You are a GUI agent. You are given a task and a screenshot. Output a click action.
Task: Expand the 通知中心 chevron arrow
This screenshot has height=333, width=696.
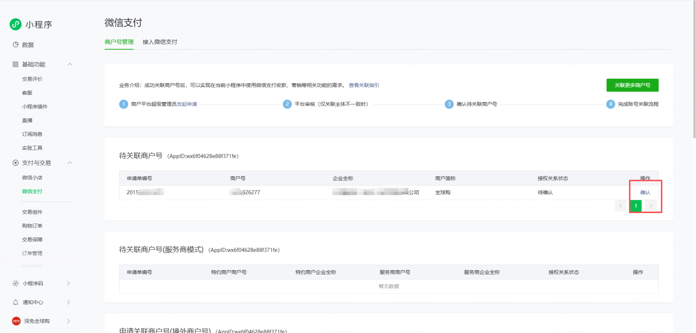click(69, 302)
